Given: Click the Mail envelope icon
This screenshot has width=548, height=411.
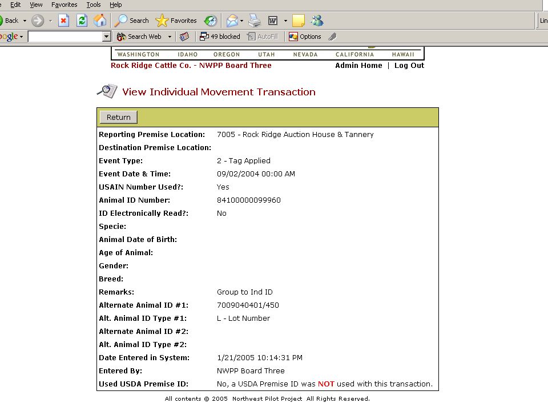Looking at the screenshot, I should [x=232, y=21].
